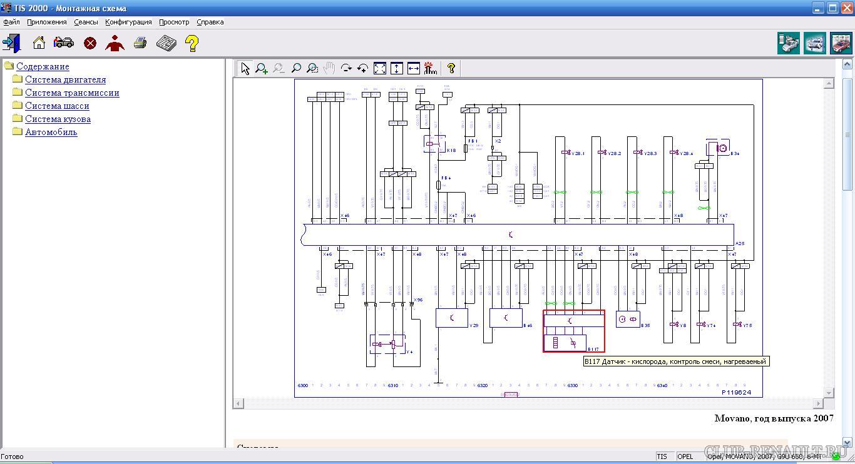The height and width of the screenshot is (464, 855).
Task: Click the K18 relay symbol
Action: pos(434,144)
